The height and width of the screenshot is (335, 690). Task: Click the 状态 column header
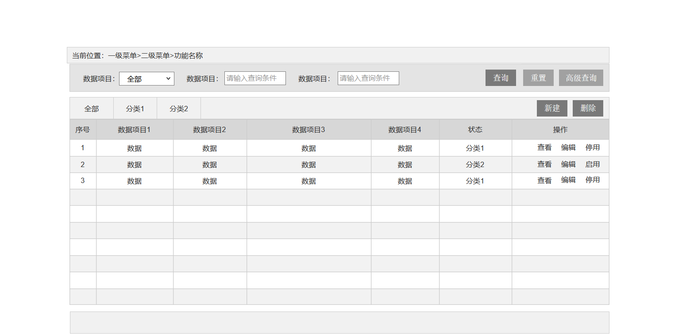(x=475, y=130)
